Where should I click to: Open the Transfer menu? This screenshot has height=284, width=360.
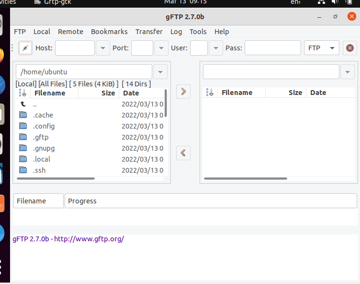coord(149,32)
